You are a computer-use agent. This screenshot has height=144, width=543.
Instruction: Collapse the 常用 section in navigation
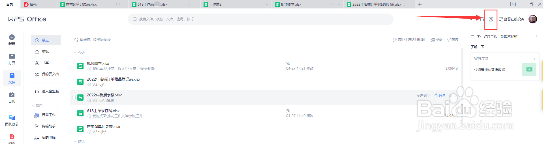pyautogui.click(x=33, y=106)
